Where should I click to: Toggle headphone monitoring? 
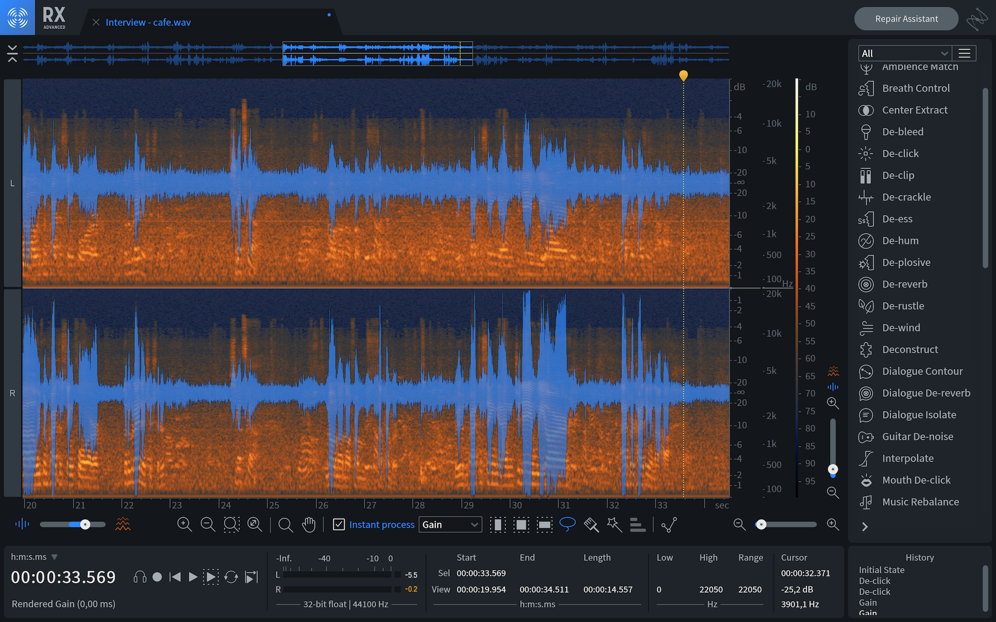(140, 577)
